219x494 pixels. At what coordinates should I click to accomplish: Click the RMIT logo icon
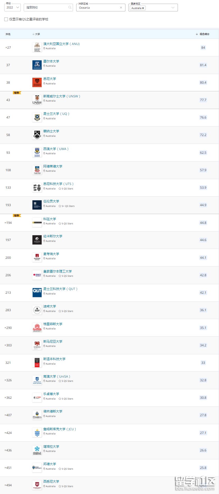click(37, 275)
